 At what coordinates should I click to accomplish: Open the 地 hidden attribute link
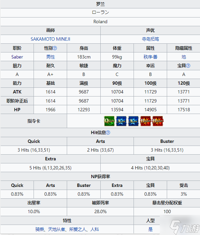(184, 57)
